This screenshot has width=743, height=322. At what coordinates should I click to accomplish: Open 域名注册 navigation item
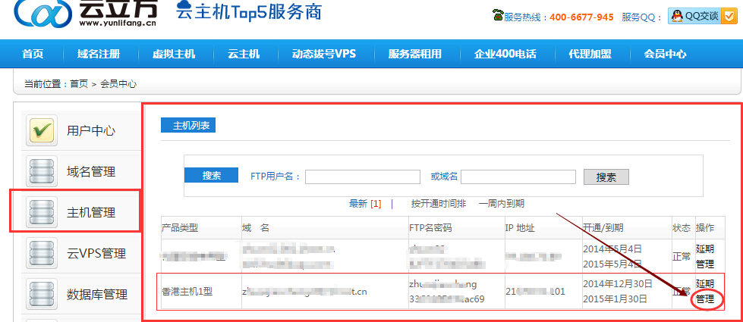tap(99, 54)
